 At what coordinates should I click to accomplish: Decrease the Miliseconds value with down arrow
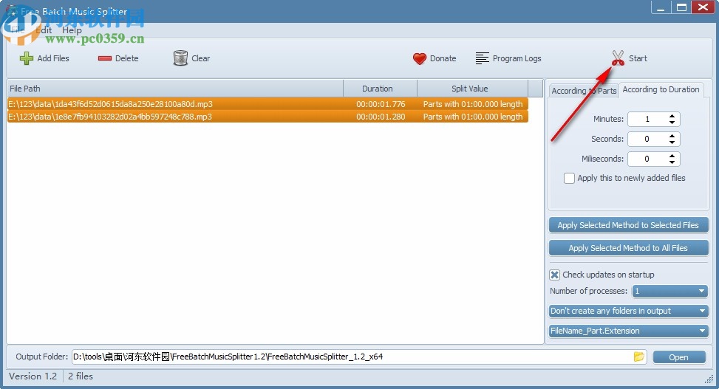(672, 162)
